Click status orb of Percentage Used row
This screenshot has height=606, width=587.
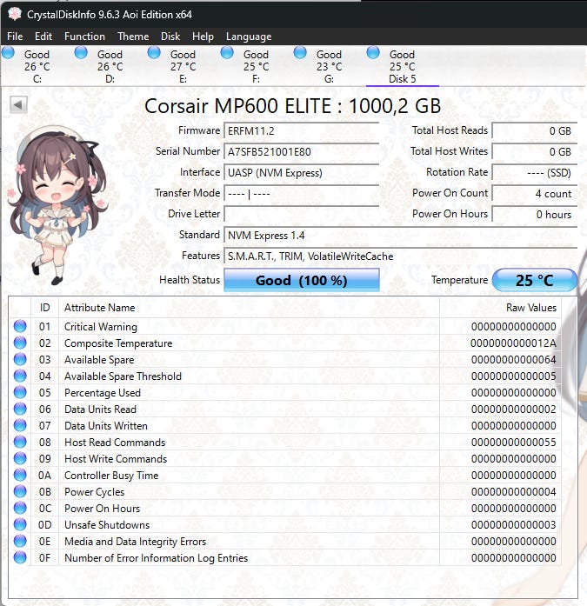click(x=20, y=392)
